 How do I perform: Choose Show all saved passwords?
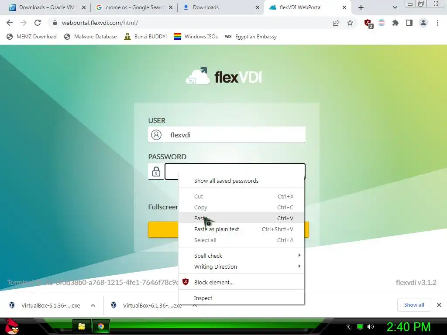[241, 181]
